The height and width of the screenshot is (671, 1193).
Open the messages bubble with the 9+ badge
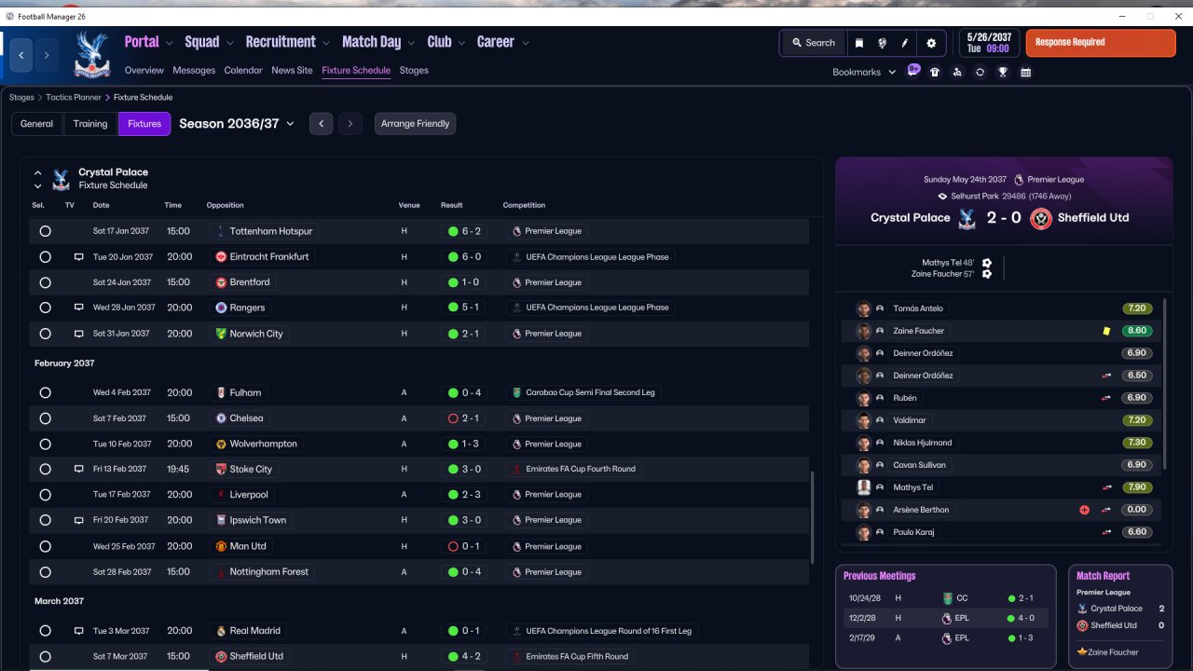pyautogui.click(x=913, y=71)
